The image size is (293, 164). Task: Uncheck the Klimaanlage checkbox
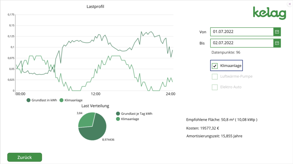pyautogui.click(x=215, y=66)
